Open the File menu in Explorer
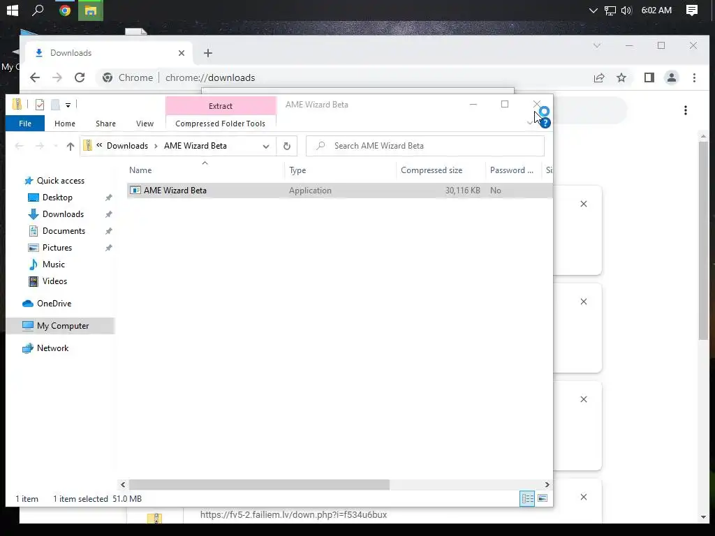This screenshot has height=536, width=715. pyautogui.click(x=25, y=124)
